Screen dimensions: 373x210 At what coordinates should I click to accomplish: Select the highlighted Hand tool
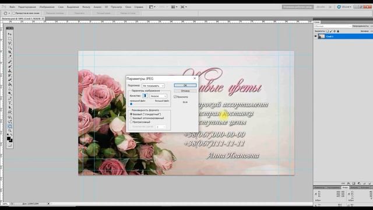(10, 127)
